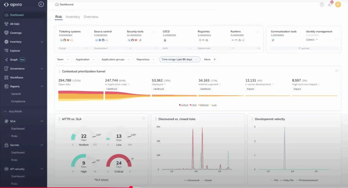Screen dimensions: 348x188
Task: Click the Apiiro logo
Action: coord(13,4)
